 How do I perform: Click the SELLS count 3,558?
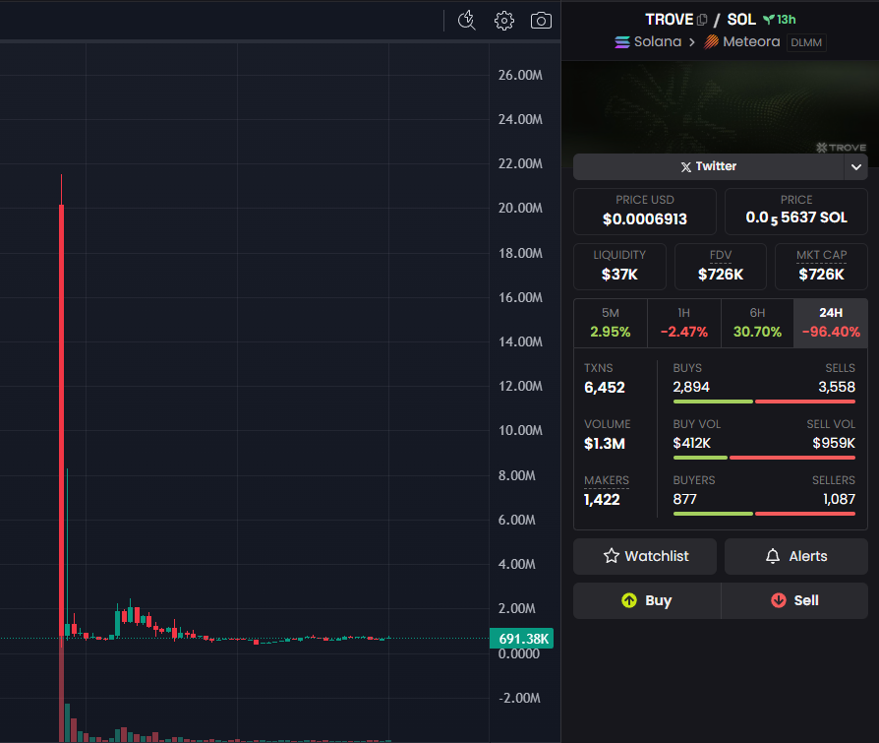pos(837,387)
